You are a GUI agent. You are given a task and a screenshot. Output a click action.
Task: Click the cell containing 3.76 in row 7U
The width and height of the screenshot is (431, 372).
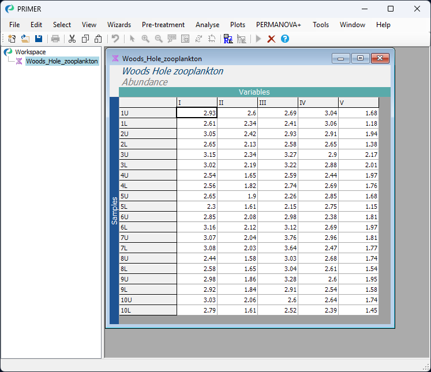click(277, 238)
